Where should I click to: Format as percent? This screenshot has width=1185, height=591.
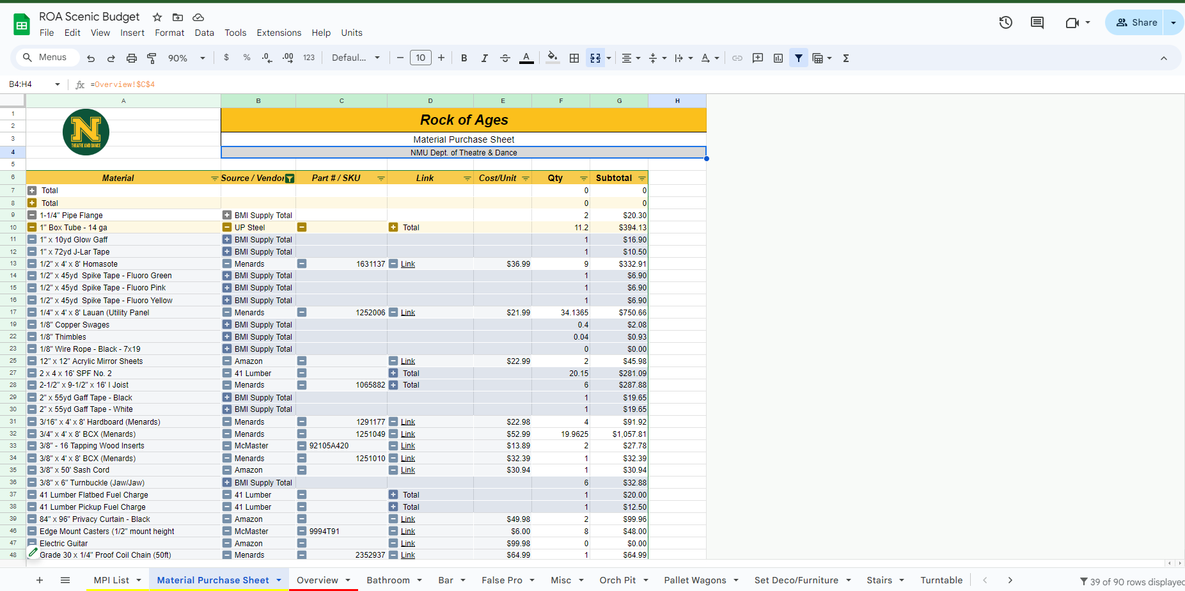pyautogui.click(x=247, y=58)
